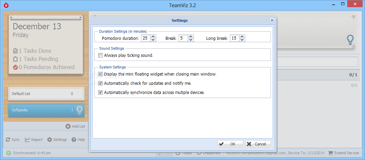Increase Long break with up arrow
The height and width of the screenshot is (160, 365).
(242, 36)
